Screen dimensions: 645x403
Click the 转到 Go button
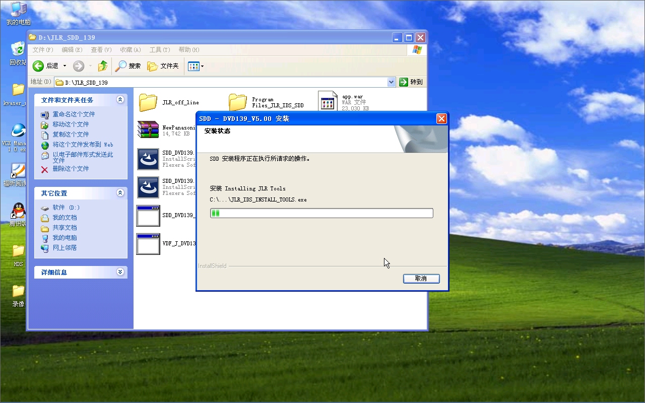(411, 82)
